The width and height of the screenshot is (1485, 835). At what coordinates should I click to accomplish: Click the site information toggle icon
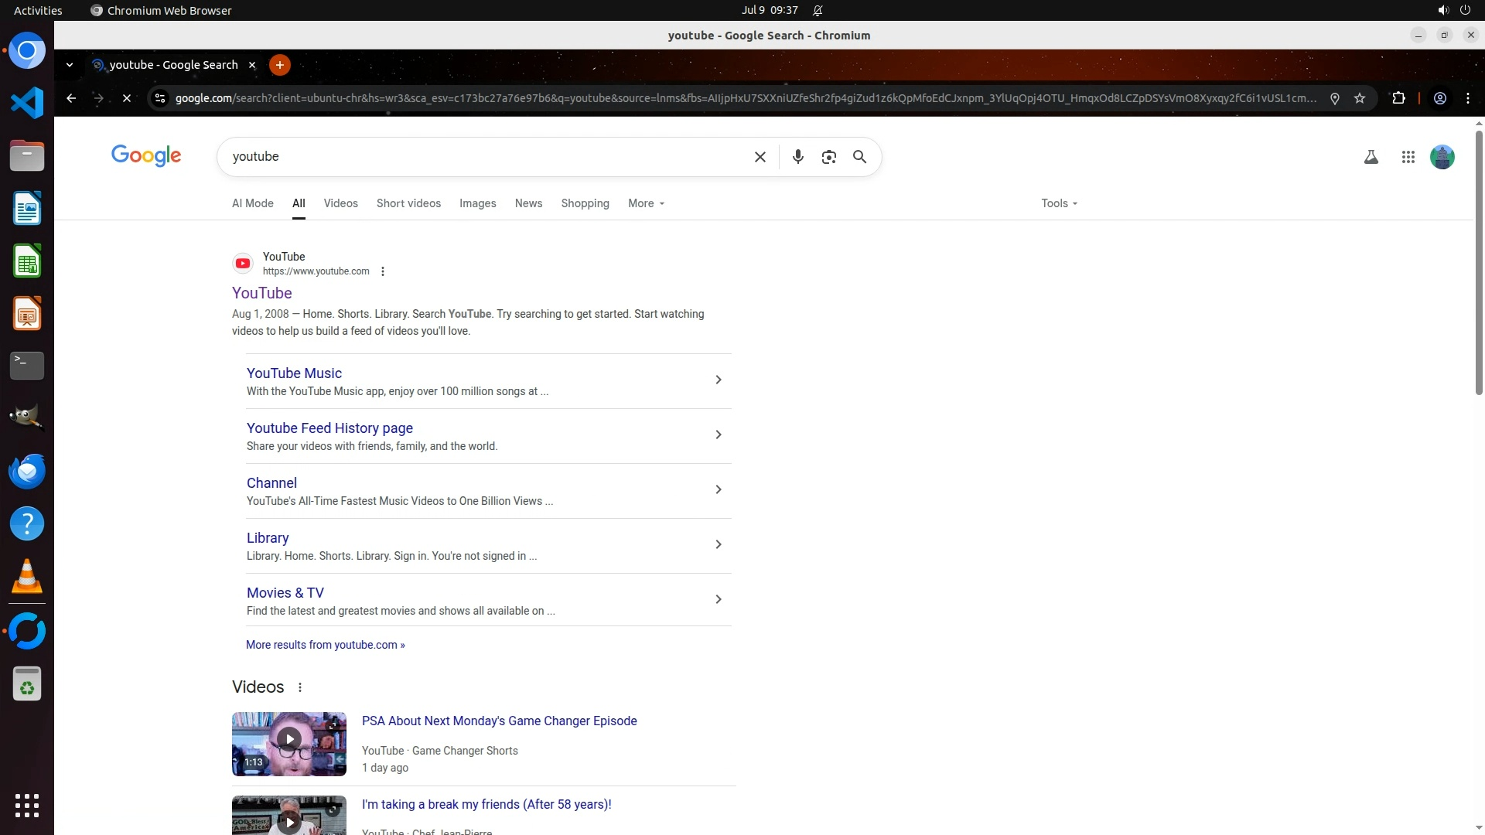160,98
